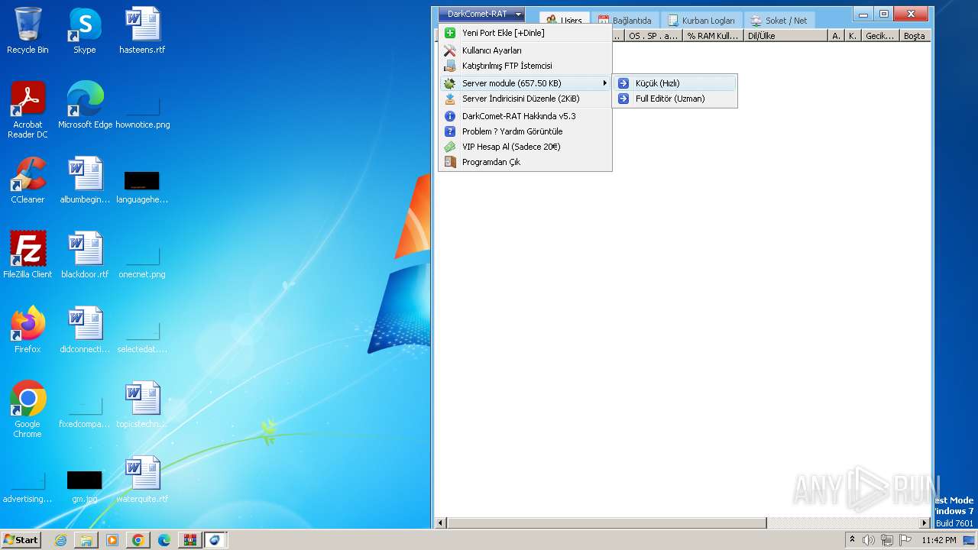978x550 pixels.
Task: Open Problem ? Yardım Görüntüle entry
Action: (525, 131)
